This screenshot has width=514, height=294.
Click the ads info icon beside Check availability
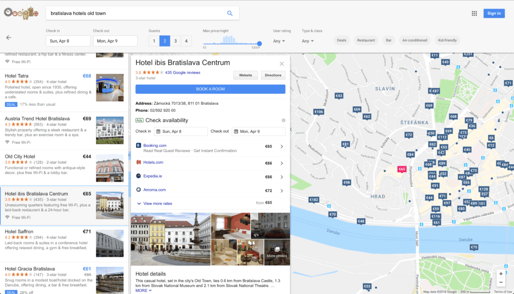(x=284, y=120)
